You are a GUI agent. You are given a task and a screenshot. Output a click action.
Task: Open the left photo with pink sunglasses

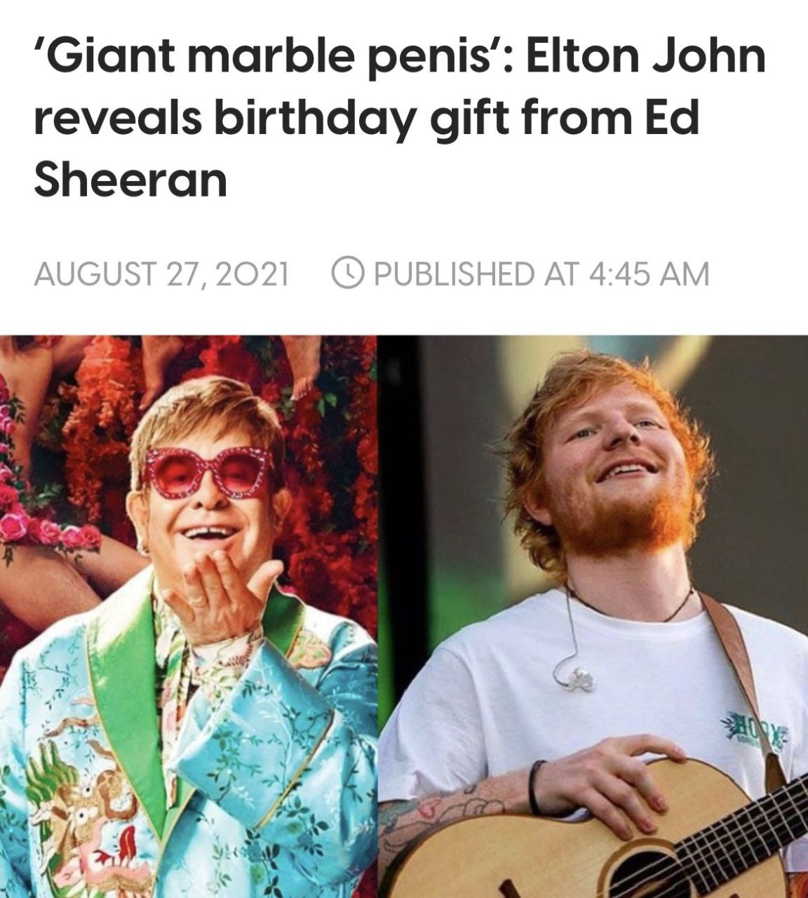[189, 617]
